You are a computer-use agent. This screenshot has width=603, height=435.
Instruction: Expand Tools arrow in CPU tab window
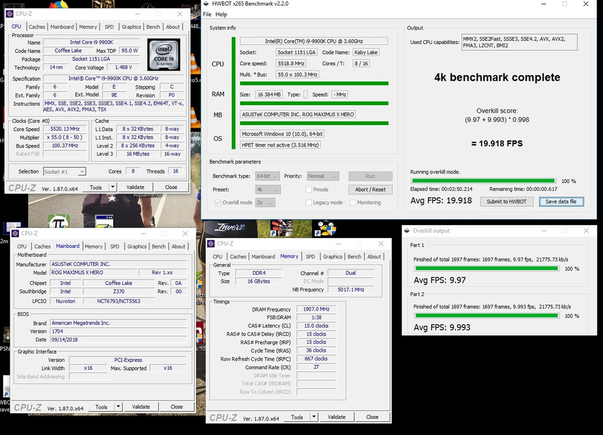pyautogui.click(x=113, y=187)
